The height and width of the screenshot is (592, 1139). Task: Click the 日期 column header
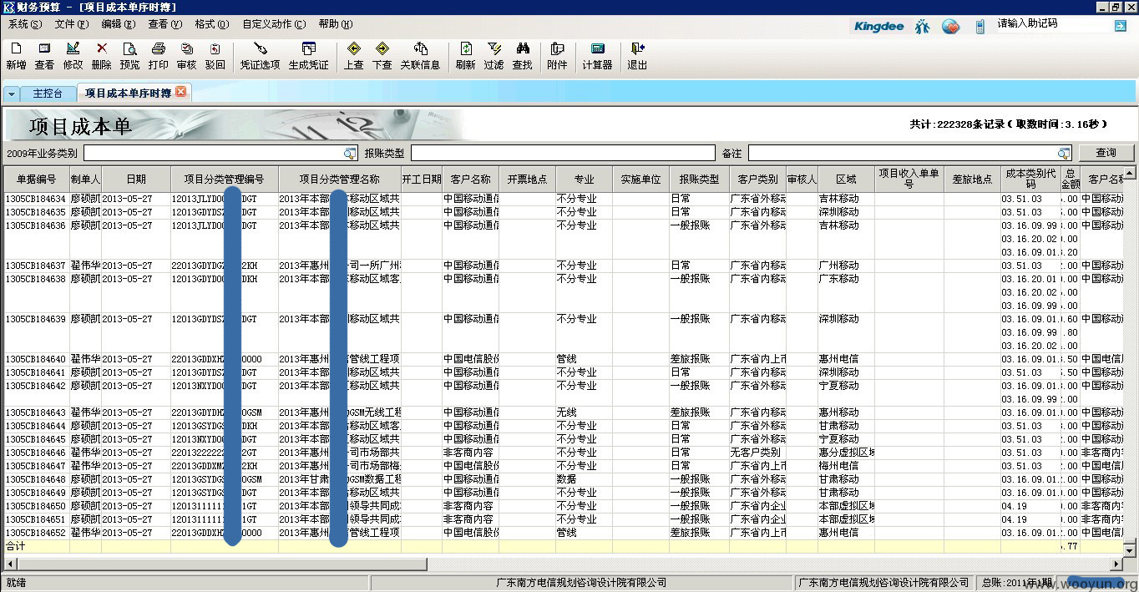point(136,180)
